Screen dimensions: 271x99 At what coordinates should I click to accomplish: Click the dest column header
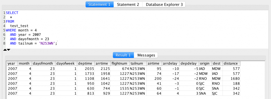(217, 64)
